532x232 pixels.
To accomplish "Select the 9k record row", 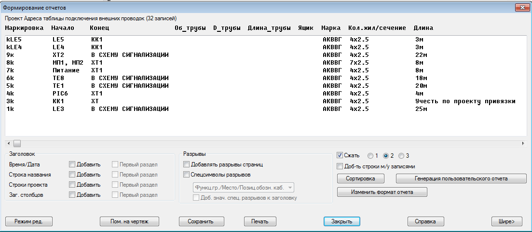I will (96, 55).
